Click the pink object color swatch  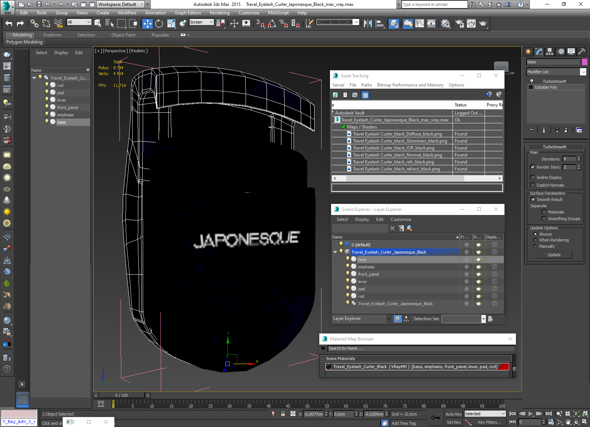point(584,62)
